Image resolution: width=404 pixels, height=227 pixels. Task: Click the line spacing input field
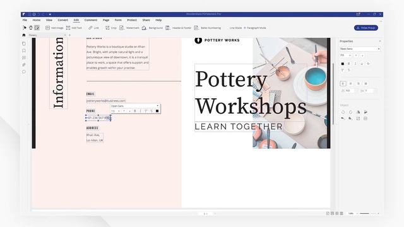[350, 91]
